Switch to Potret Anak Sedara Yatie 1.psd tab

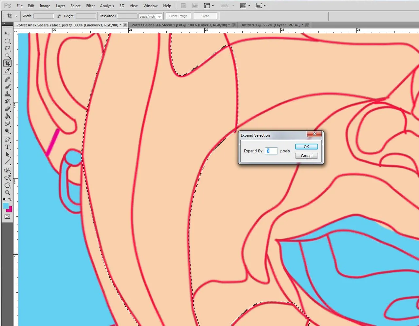(x=68, y=25)
